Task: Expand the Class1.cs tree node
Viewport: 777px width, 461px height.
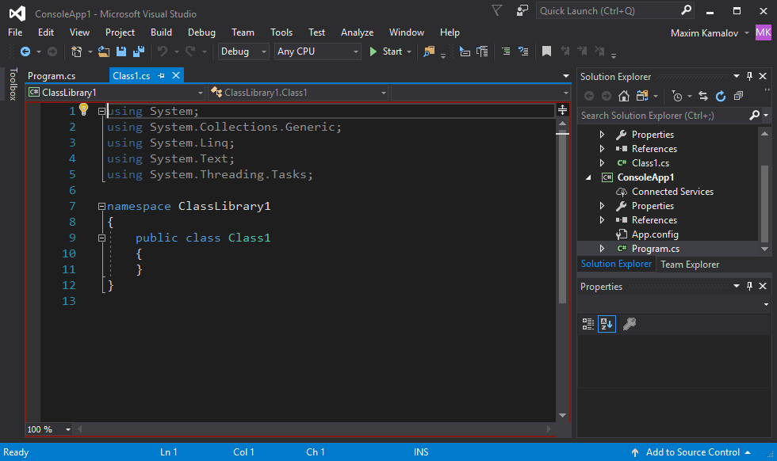Action: pos(602,163)
